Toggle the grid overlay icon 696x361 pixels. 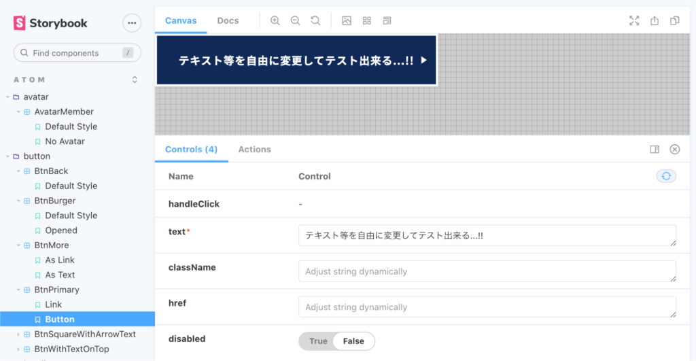coord(366,20)
